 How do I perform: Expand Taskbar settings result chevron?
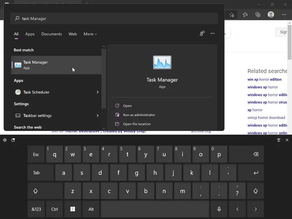tap(98, 116)
